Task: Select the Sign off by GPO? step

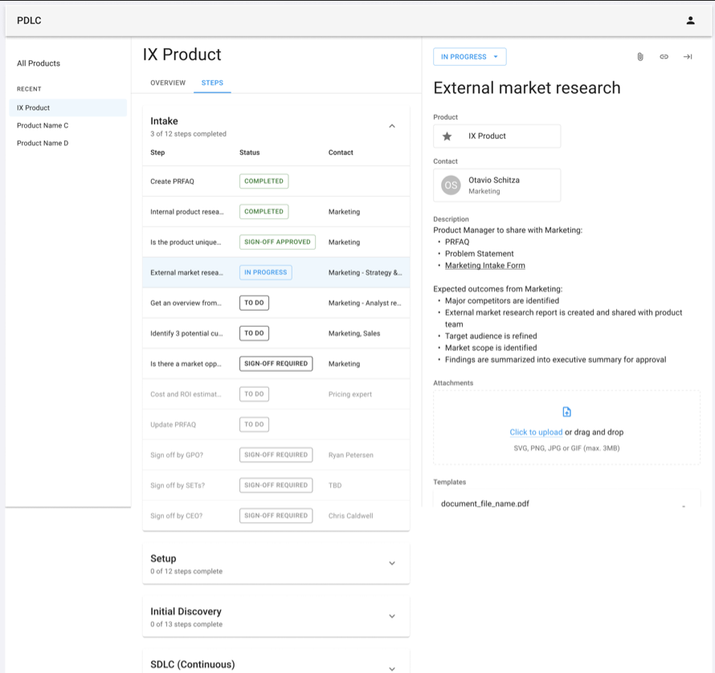Action: pos(177,455)
